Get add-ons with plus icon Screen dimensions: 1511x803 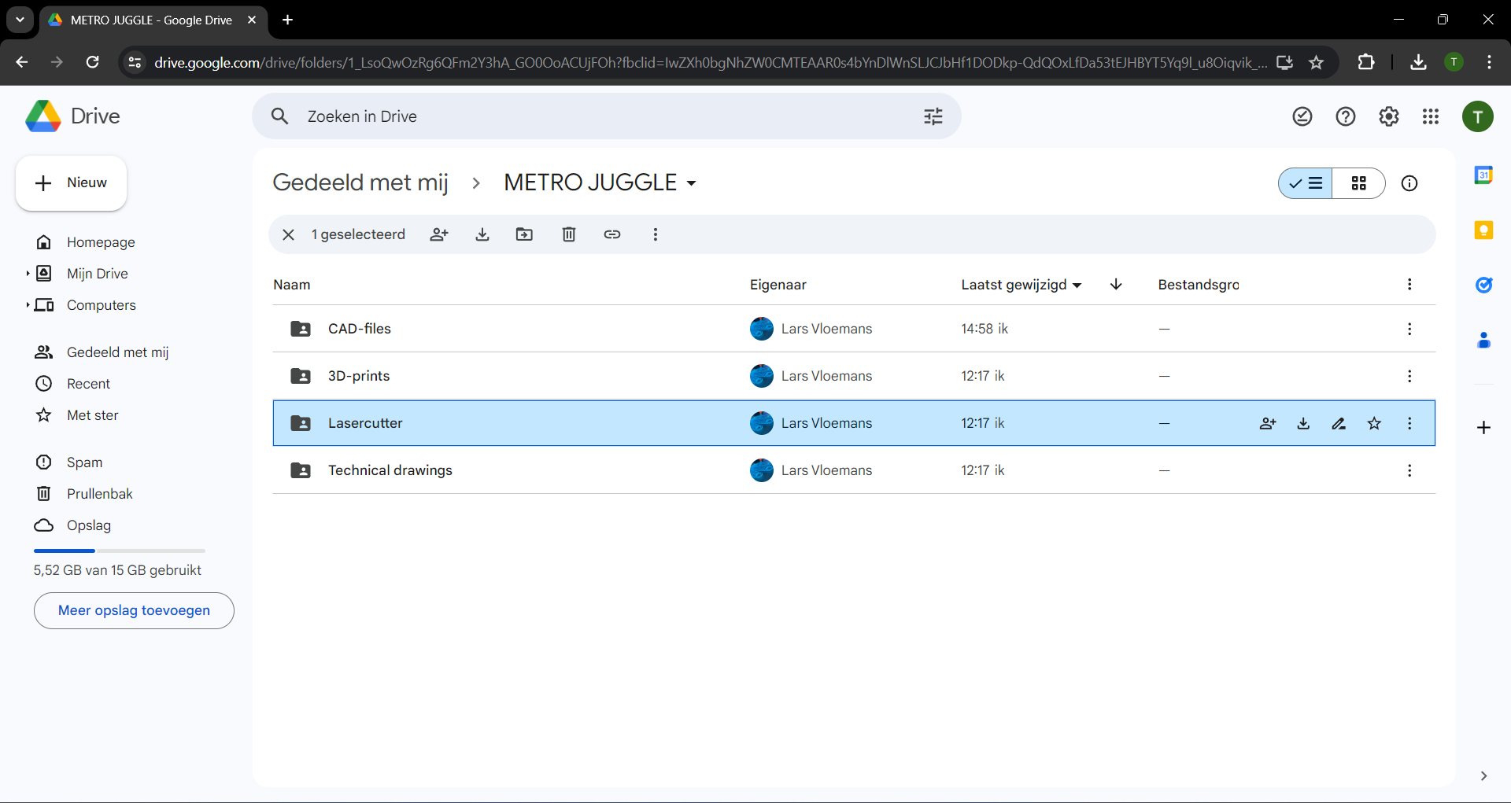coord(1483,427)
